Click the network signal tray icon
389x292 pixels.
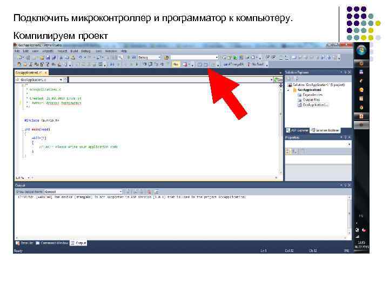357,236
